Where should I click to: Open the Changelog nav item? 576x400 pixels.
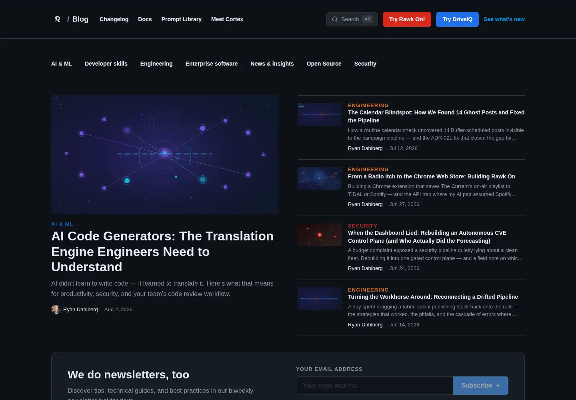coord(114,19)
